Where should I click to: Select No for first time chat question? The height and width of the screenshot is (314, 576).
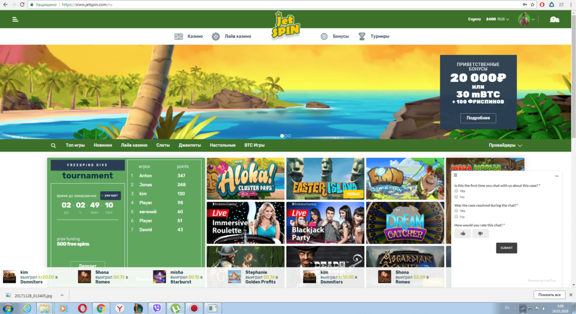(456, 197)
